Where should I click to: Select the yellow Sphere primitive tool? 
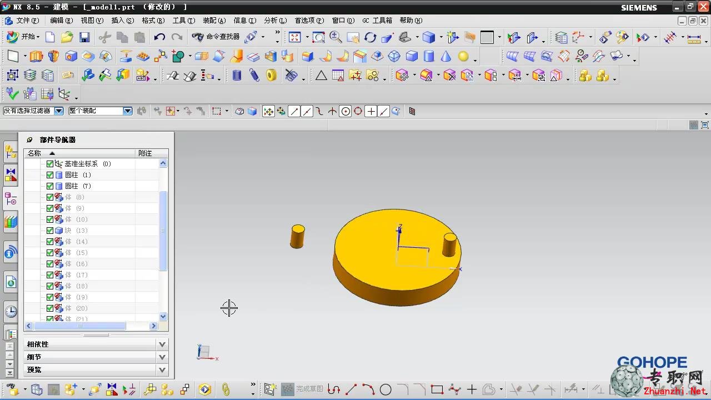[x=463, y=56]
